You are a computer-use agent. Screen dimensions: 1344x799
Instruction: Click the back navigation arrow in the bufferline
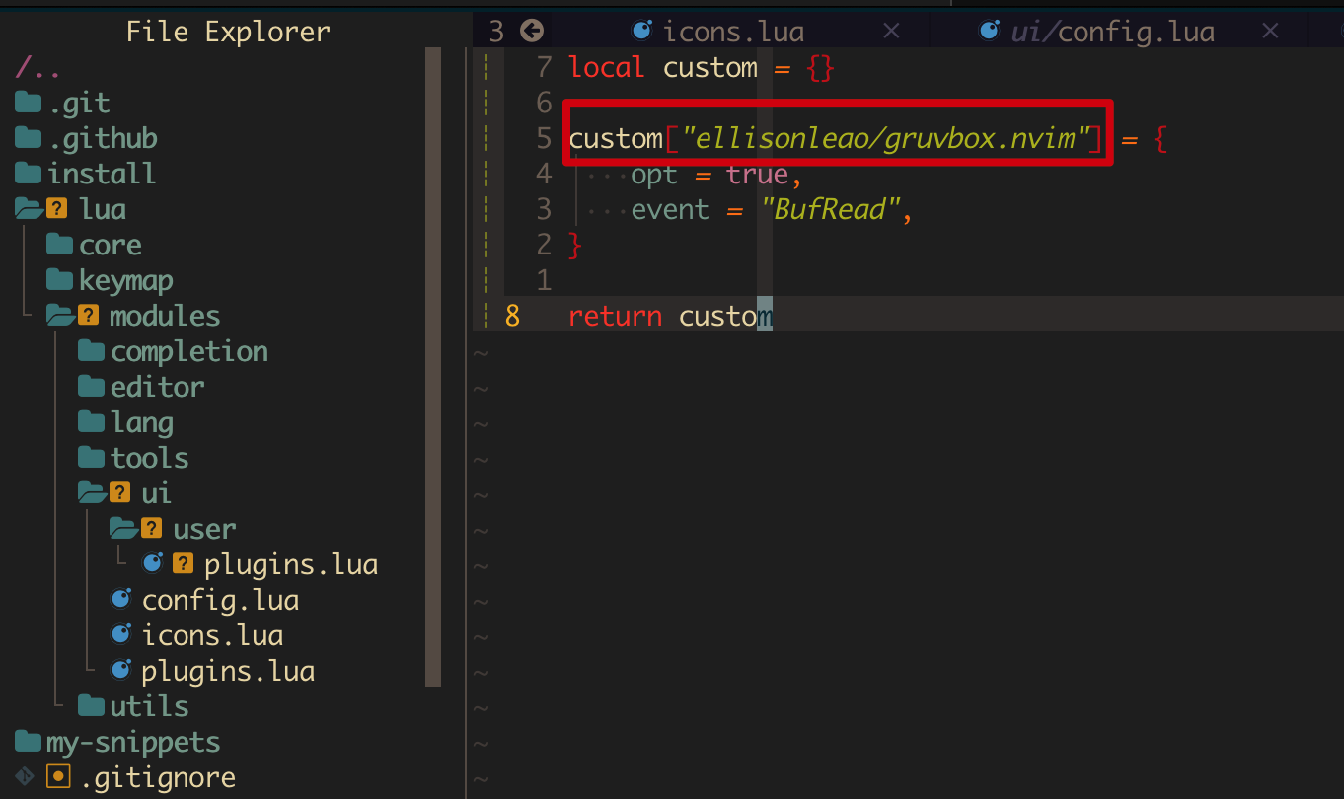[x=532, y=31]
